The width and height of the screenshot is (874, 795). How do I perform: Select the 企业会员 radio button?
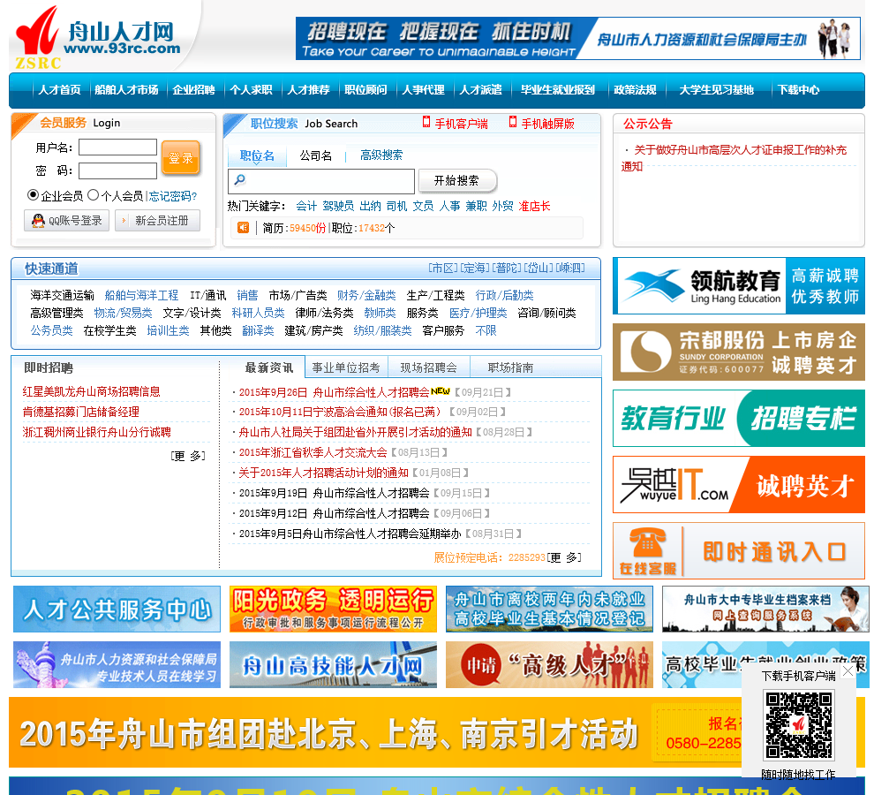click(x=34, y=195)
